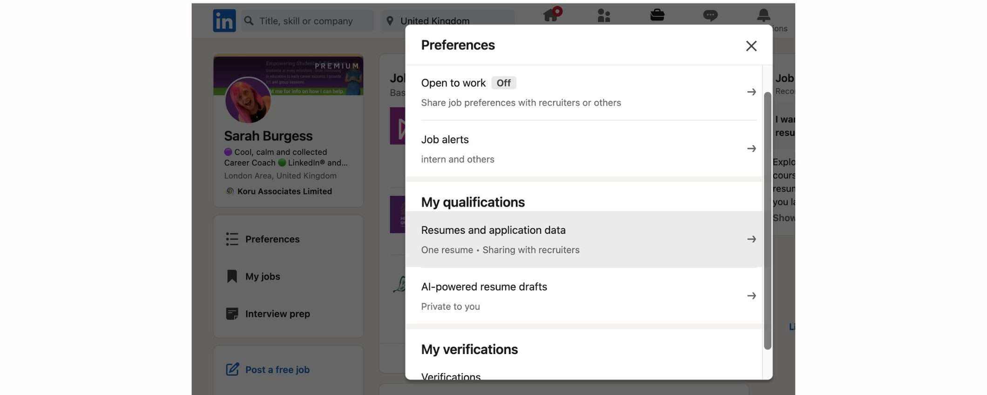The image size is (987, 395).
Task: Open the Jobs briefcase icon
Action: tap(657, 15)
